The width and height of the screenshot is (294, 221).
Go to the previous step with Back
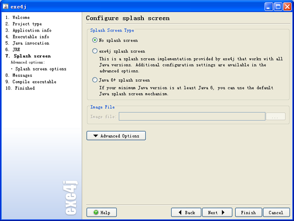(x=186, y=212)
